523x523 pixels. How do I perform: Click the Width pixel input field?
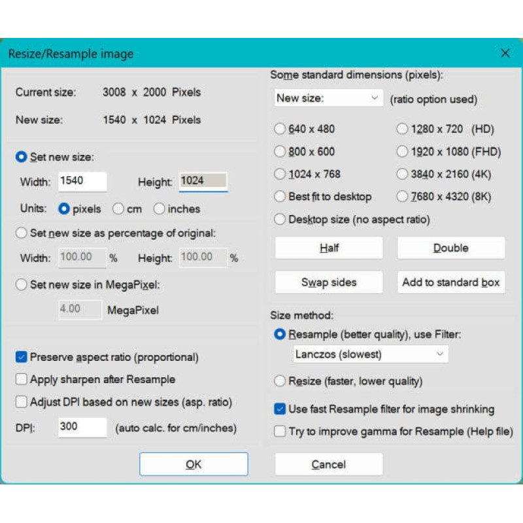tap(83, 182)
